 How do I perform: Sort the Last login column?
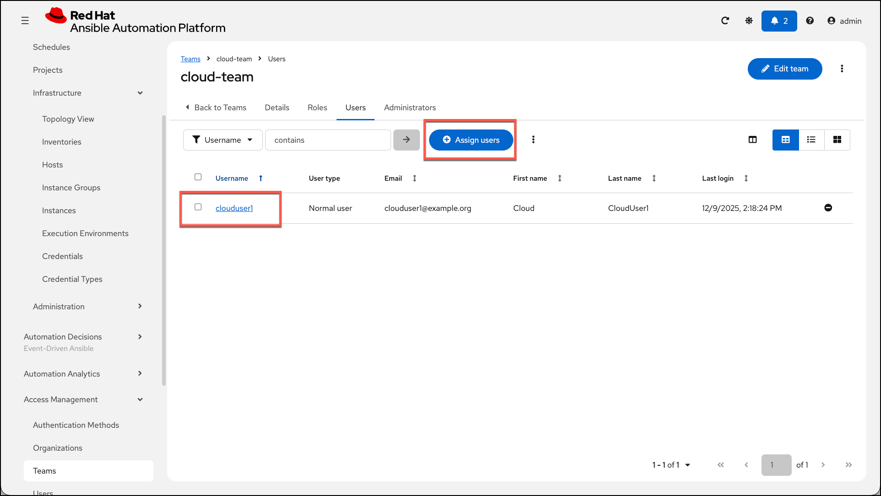746,178
